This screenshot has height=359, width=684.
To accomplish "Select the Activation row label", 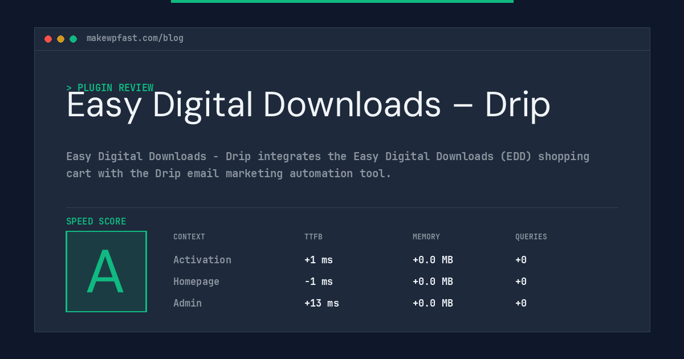I will click(202, 260).
